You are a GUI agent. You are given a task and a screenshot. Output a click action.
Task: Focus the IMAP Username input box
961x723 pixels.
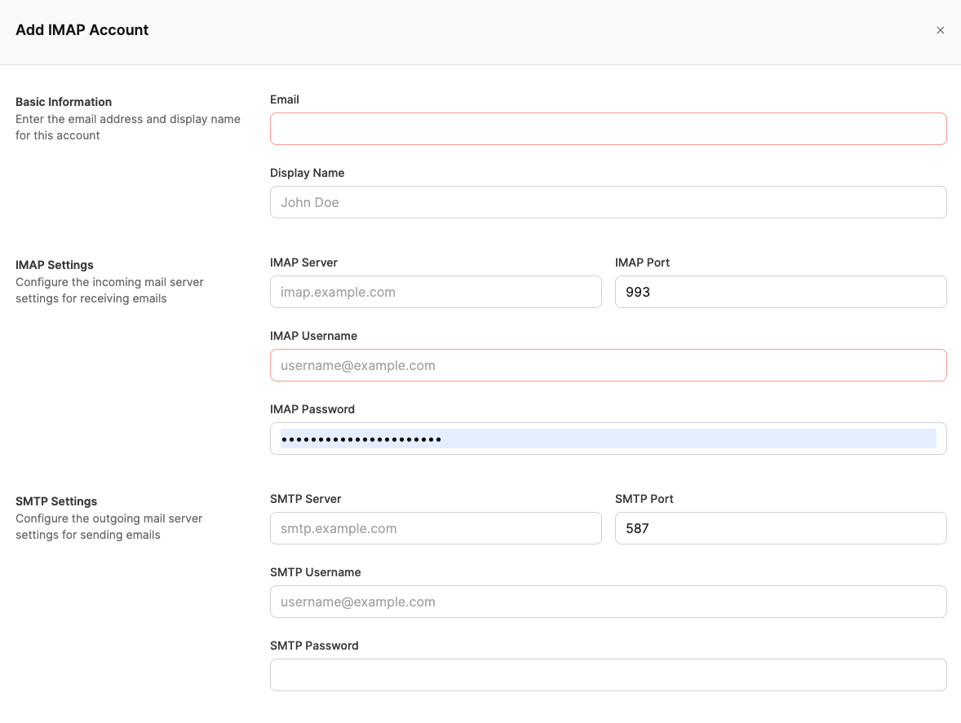pos(608,365)
